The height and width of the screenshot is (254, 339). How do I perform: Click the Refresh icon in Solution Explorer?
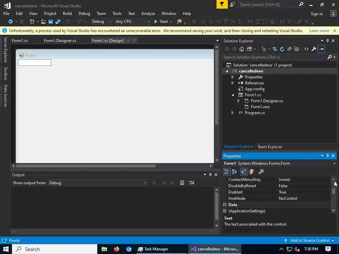282,49
